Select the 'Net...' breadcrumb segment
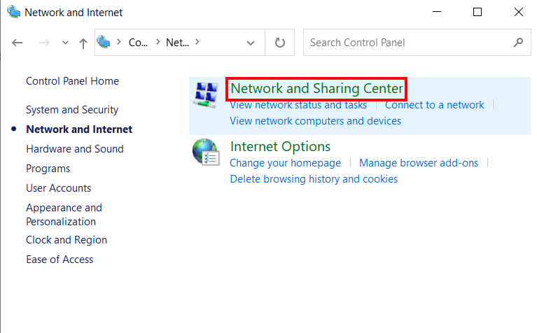This screenshot has width=537, height=333. pyautogui.click(x=177, y=43)
